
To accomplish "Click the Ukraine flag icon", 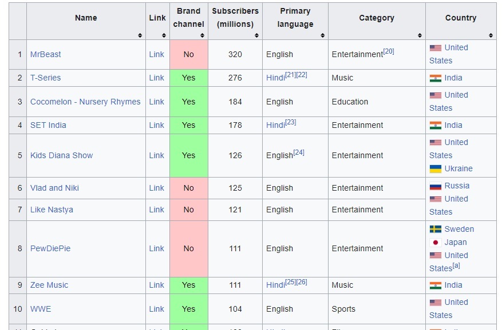I will (x=436, y=169).
